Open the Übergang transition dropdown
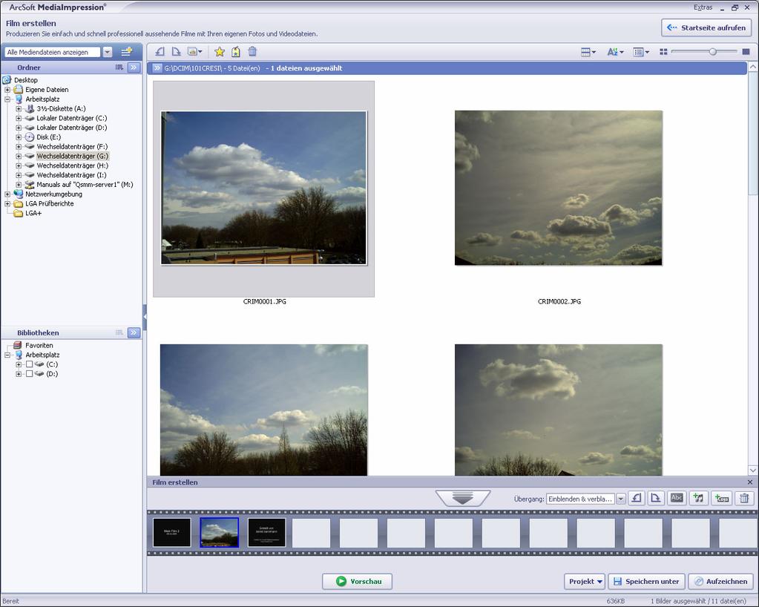This screenshot has width=759, height=607. coord(620,499)
